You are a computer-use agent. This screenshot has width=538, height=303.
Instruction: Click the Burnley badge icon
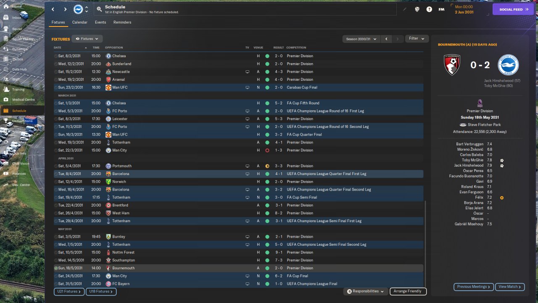(x=108, y=237)
